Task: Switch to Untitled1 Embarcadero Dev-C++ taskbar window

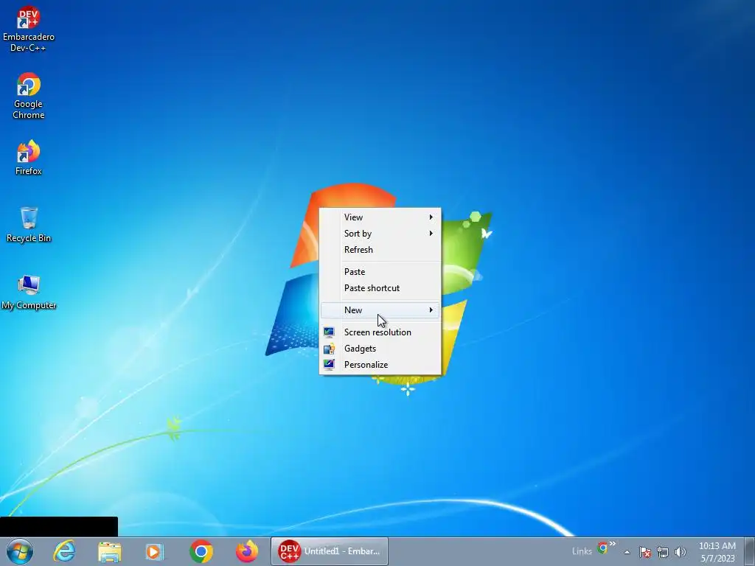Action: coord(330,551)
